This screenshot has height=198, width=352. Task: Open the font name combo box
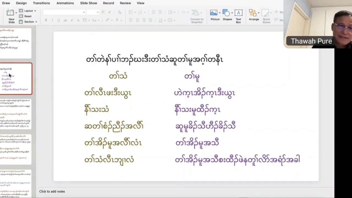pos(64,12)
